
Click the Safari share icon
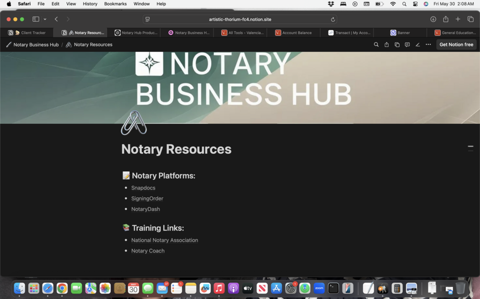(x=446, y=19)
